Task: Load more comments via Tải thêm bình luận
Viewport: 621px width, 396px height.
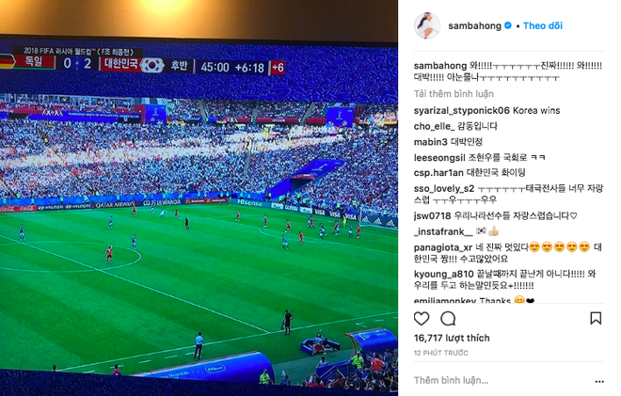Action: [x=454, y=94]
